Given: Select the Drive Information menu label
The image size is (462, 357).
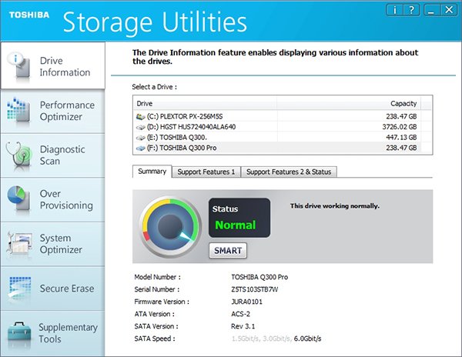Looking at the screenshot, I should [65, 66].
